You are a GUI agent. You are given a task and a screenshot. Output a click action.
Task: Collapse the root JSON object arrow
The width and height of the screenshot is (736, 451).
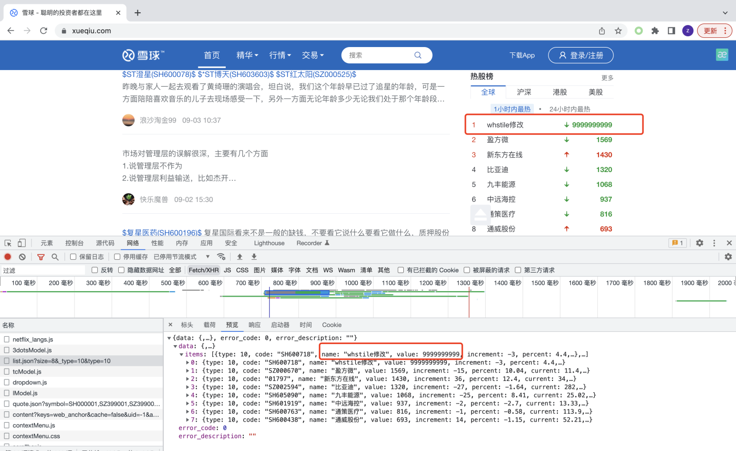click(x=169, y=338)
